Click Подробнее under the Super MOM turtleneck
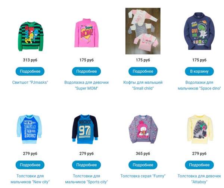The image size is (224, 188). pyautogui.click(x=87, y=71)
